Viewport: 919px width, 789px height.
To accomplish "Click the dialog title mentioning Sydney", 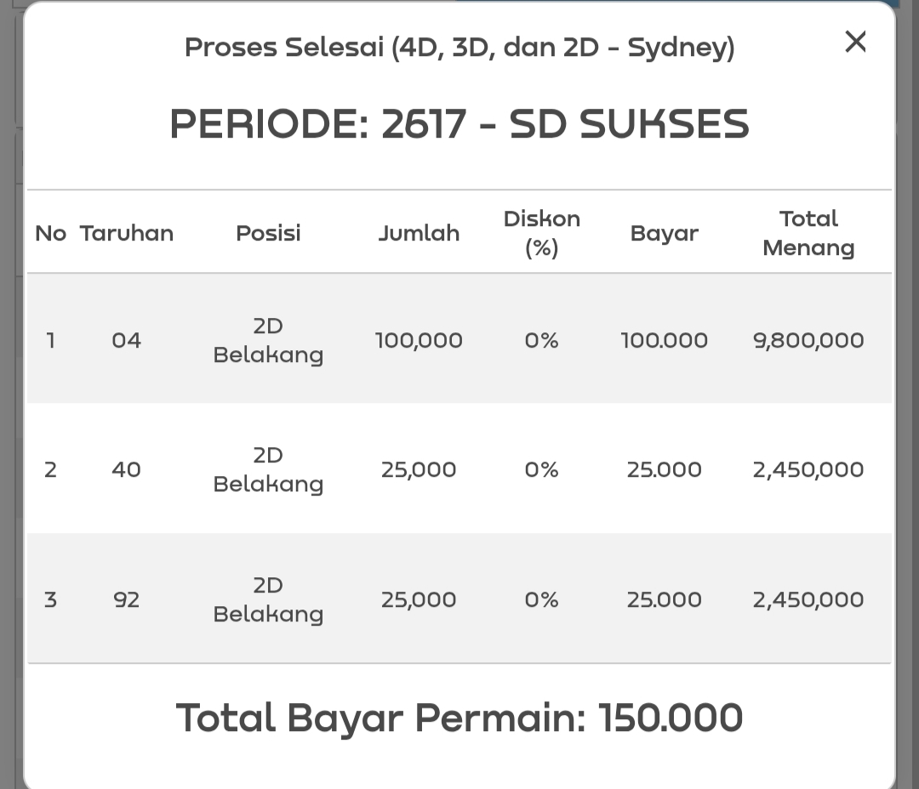I will 459,48.
